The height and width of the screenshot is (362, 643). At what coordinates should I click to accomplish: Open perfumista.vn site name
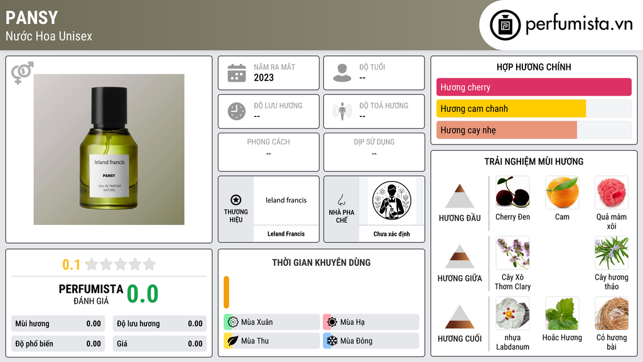click(x=578, y=25)
